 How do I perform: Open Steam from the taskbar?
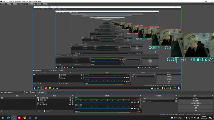[x=36, y=118]
